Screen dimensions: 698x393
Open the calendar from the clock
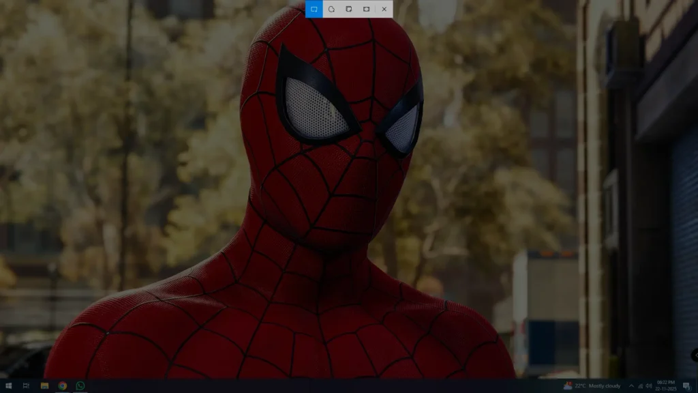coord(665,386)
